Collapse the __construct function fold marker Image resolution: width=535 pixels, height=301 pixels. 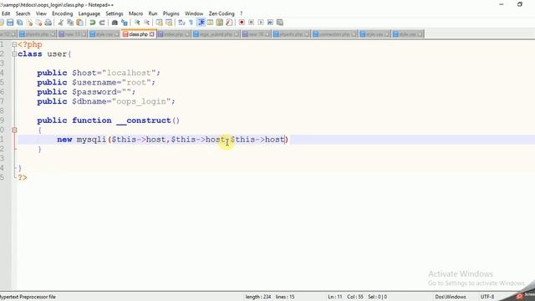tap(14, 130)
